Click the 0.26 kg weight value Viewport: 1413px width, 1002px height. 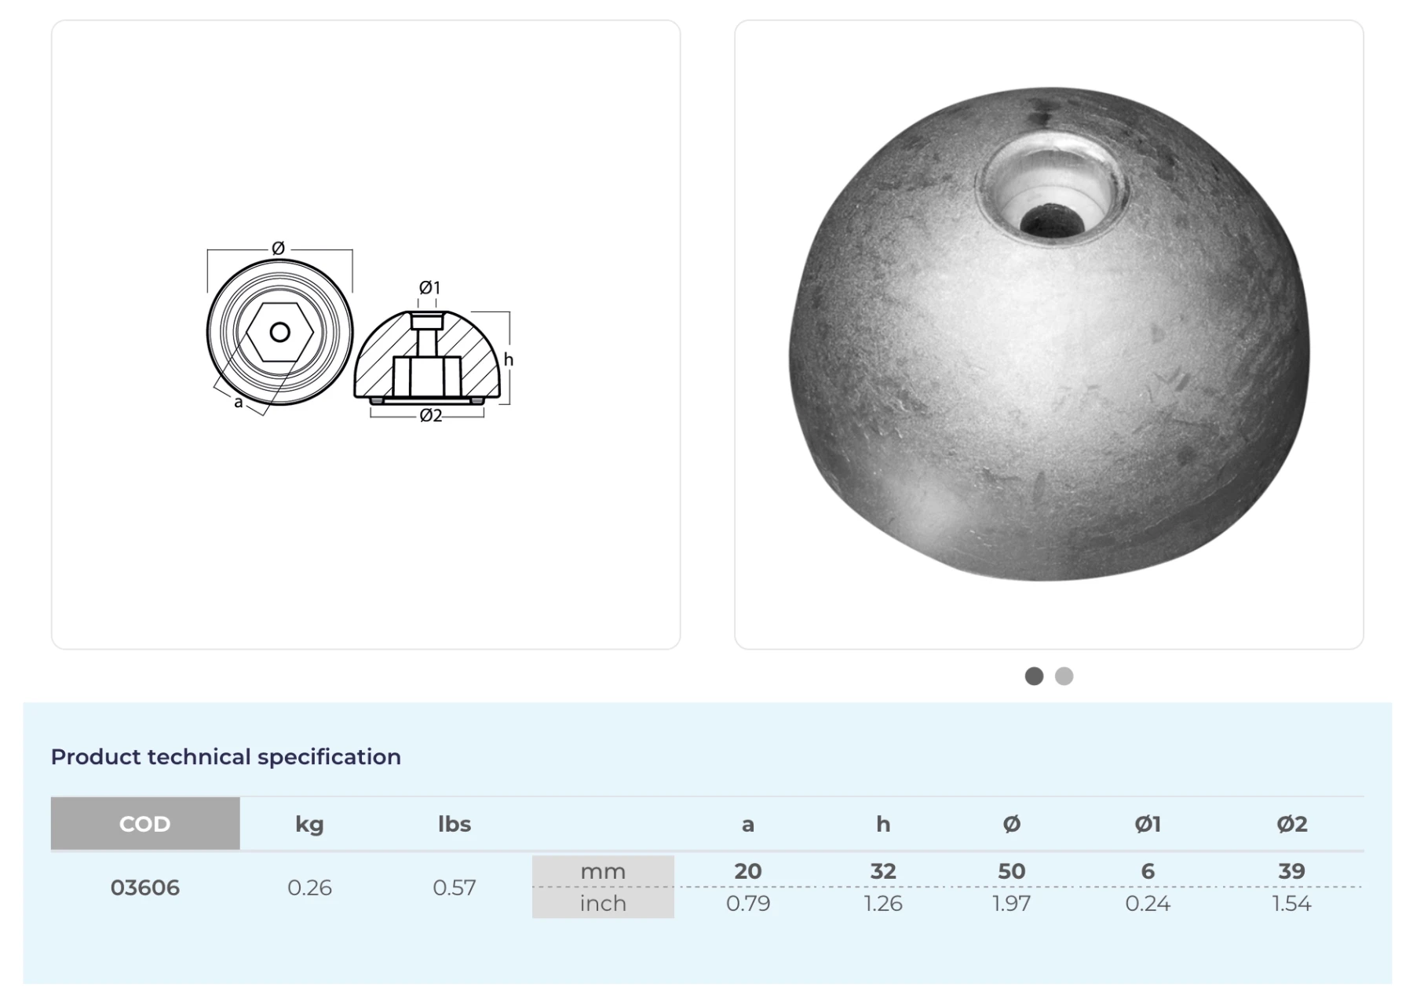point(309,887)
